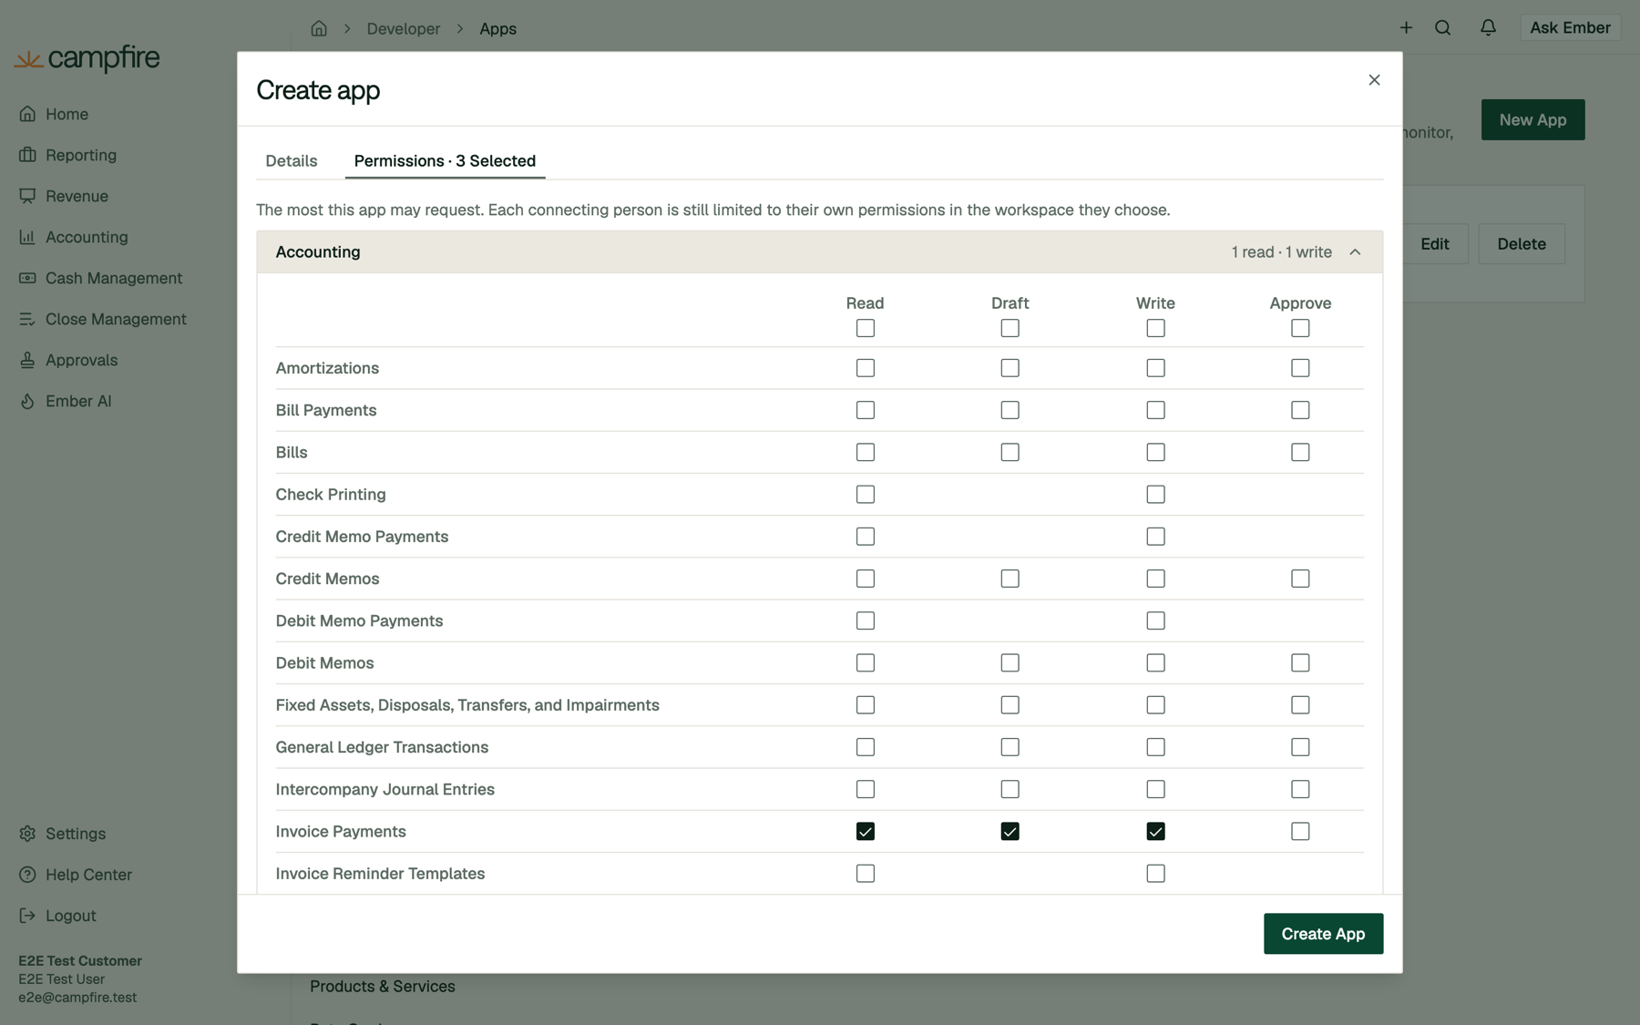Check the Approve select-all column checkbox
This screenshot has height=1025, width=1640.
[x=1300, y=328]
